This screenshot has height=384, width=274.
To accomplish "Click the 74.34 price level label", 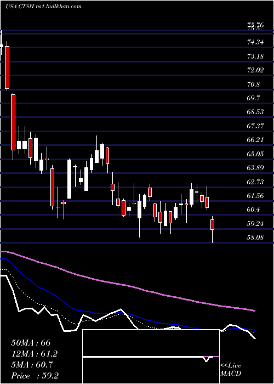I will (256, 42).
